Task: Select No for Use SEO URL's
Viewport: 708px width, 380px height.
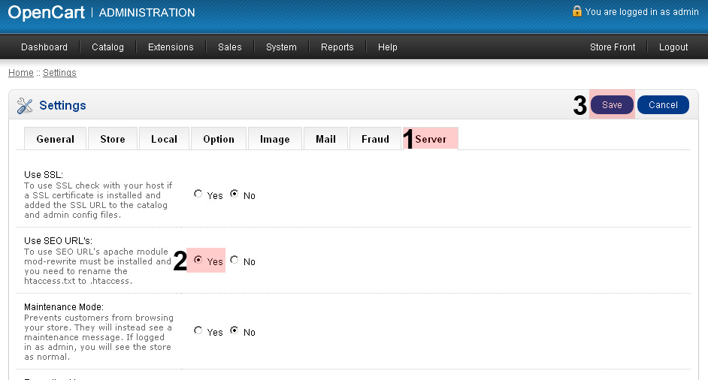Action: 234,260
